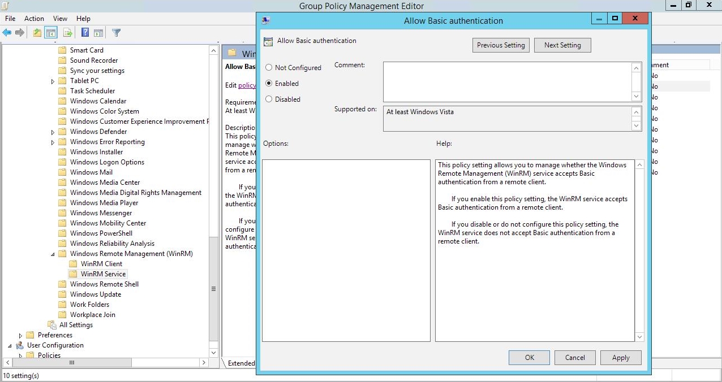The image size is (722, 382).
Task: Collapse the User Configuration tree node
Action: (10, 346)
